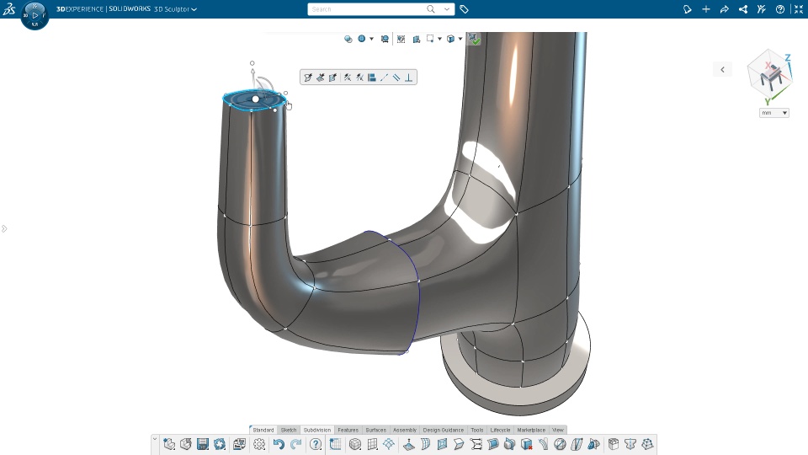This screenshot has height=455, width=808.
Task: Open notifications bell icon
Action: (688, 9)
